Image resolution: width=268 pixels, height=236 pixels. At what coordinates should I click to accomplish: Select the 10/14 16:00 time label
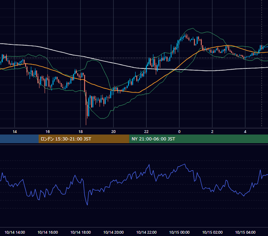tap(48, 232)
